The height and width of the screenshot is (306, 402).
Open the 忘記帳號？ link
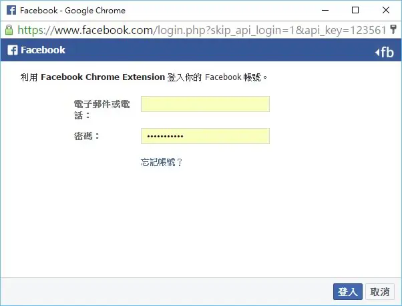(162, 162)
